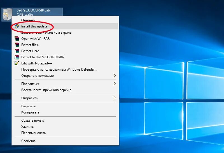Image resolution: width=224 pixels, height=153 pixels.
Task: Choose Вырезать from the context menu
Action: pyautogui.click(x=65, y=106)
